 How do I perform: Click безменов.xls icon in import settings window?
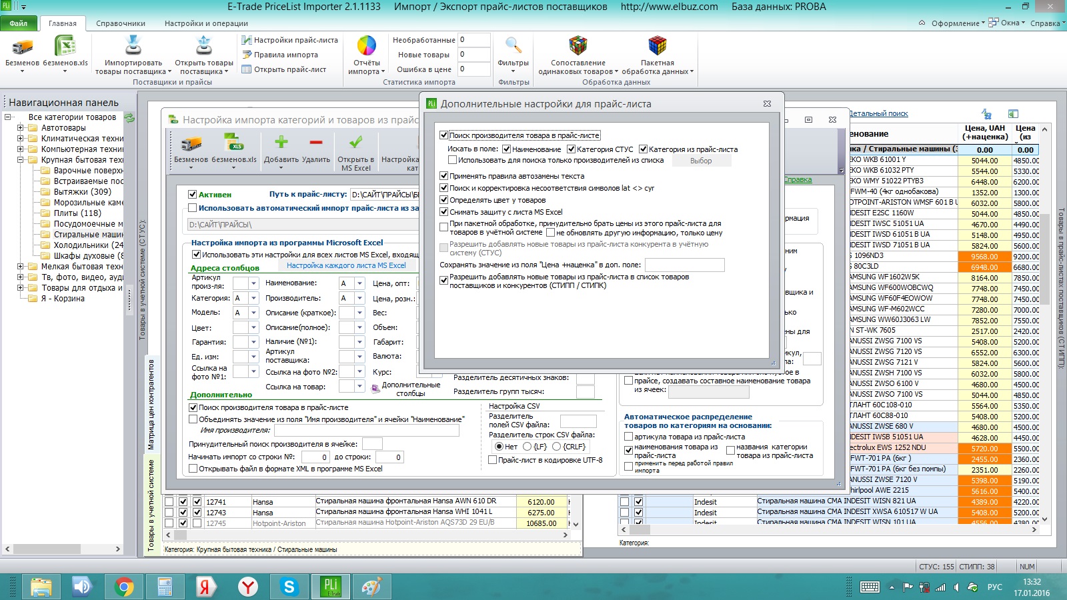tap(234, 142)
